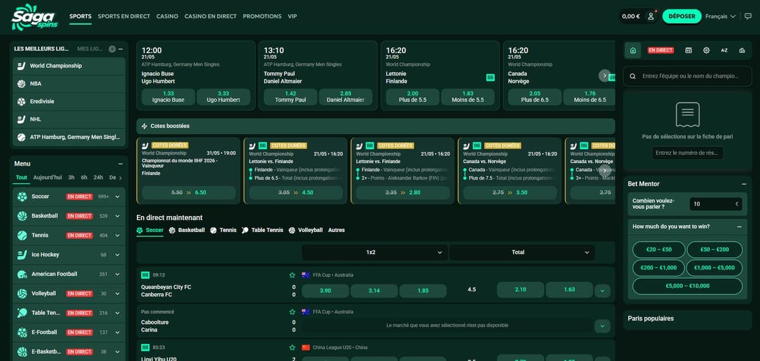This screenshot has height=361, width=760.
Task: Click the E-Football icon in Menu list
Action: coord(22,332)
